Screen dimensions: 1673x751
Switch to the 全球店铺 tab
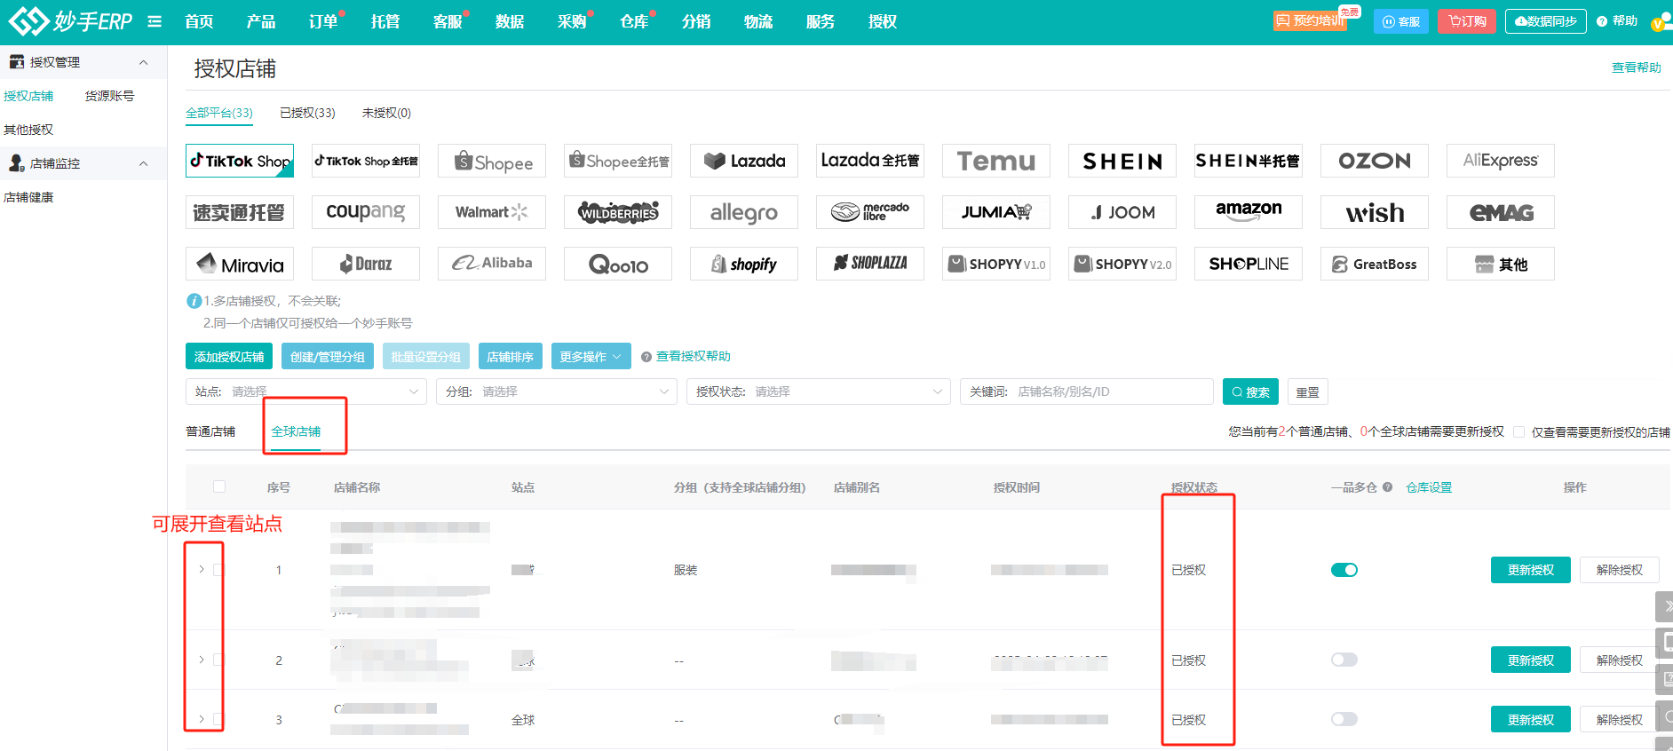tap(296, 431)
